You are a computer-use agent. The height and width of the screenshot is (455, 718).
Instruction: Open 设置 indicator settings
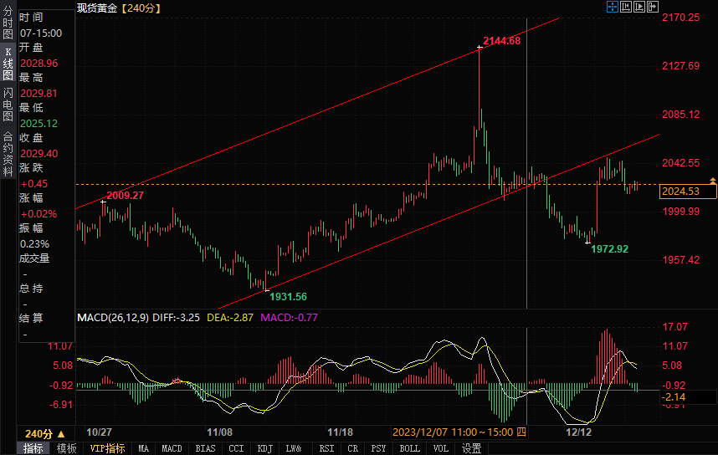[471, 448]
